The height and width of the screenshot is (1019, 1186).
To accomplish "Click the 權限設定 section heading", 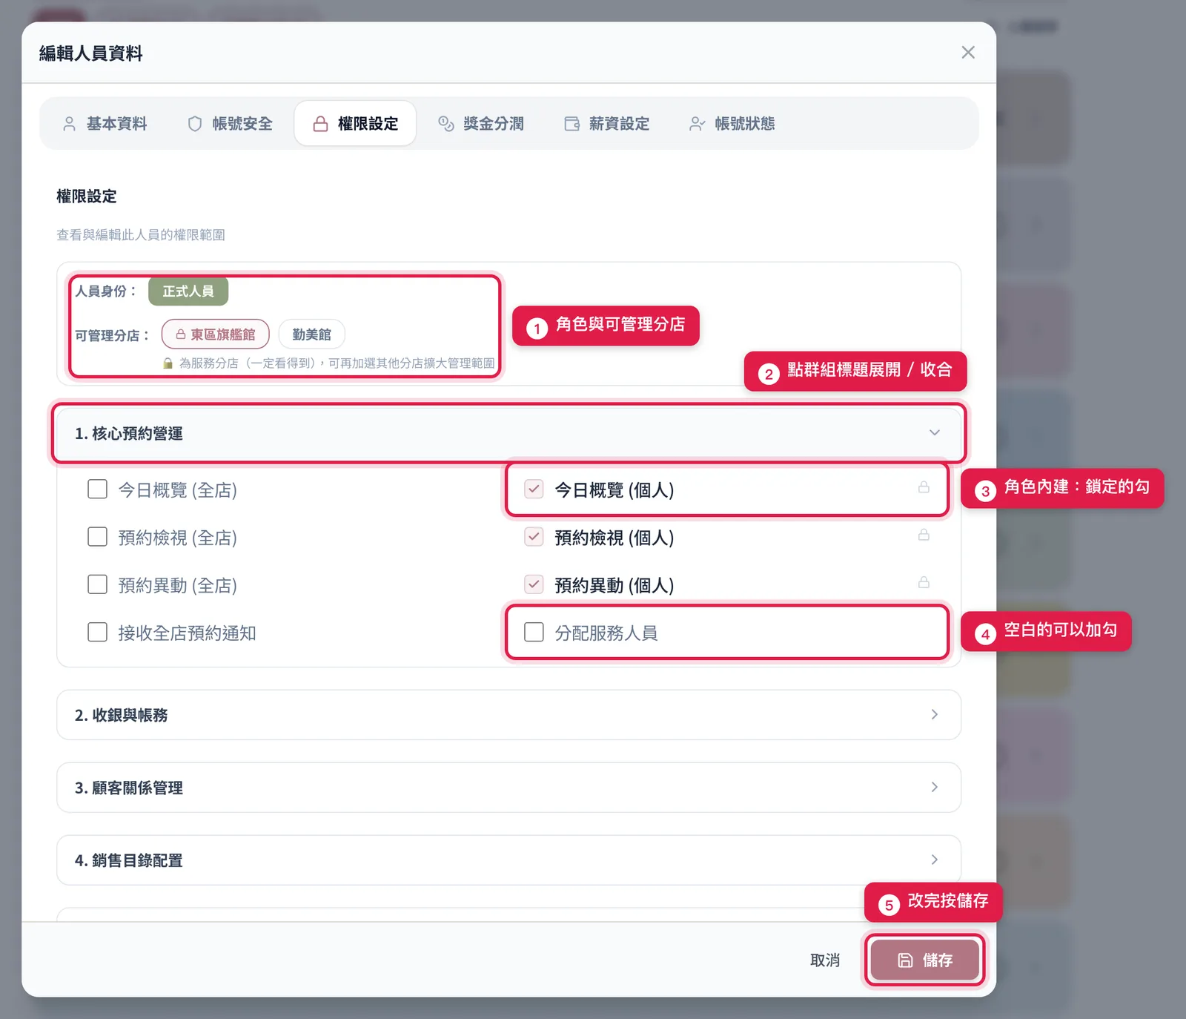I will click(87, 197).
